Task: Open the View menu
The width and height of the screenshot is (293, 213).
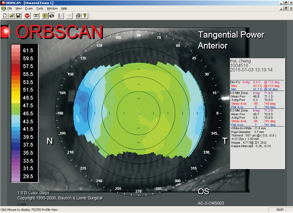Action: point(18,8)
